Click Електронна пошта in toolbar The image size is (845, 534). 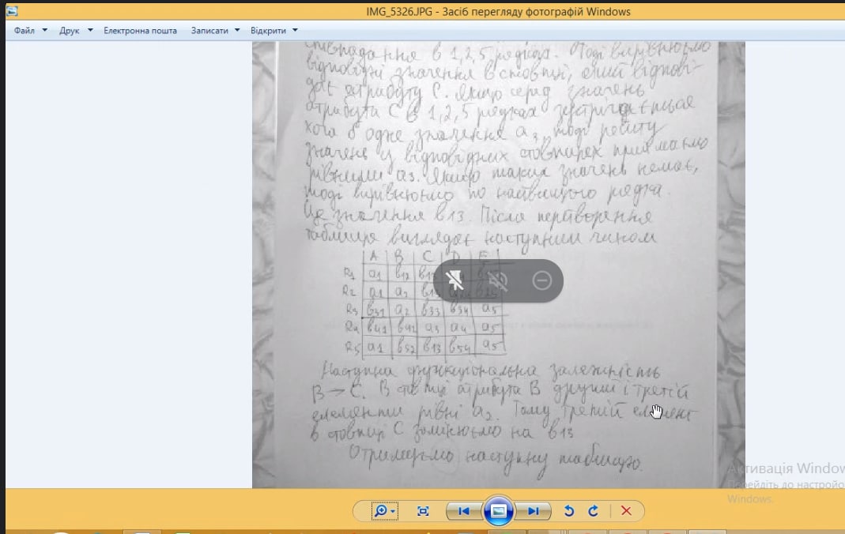point(140,31)
